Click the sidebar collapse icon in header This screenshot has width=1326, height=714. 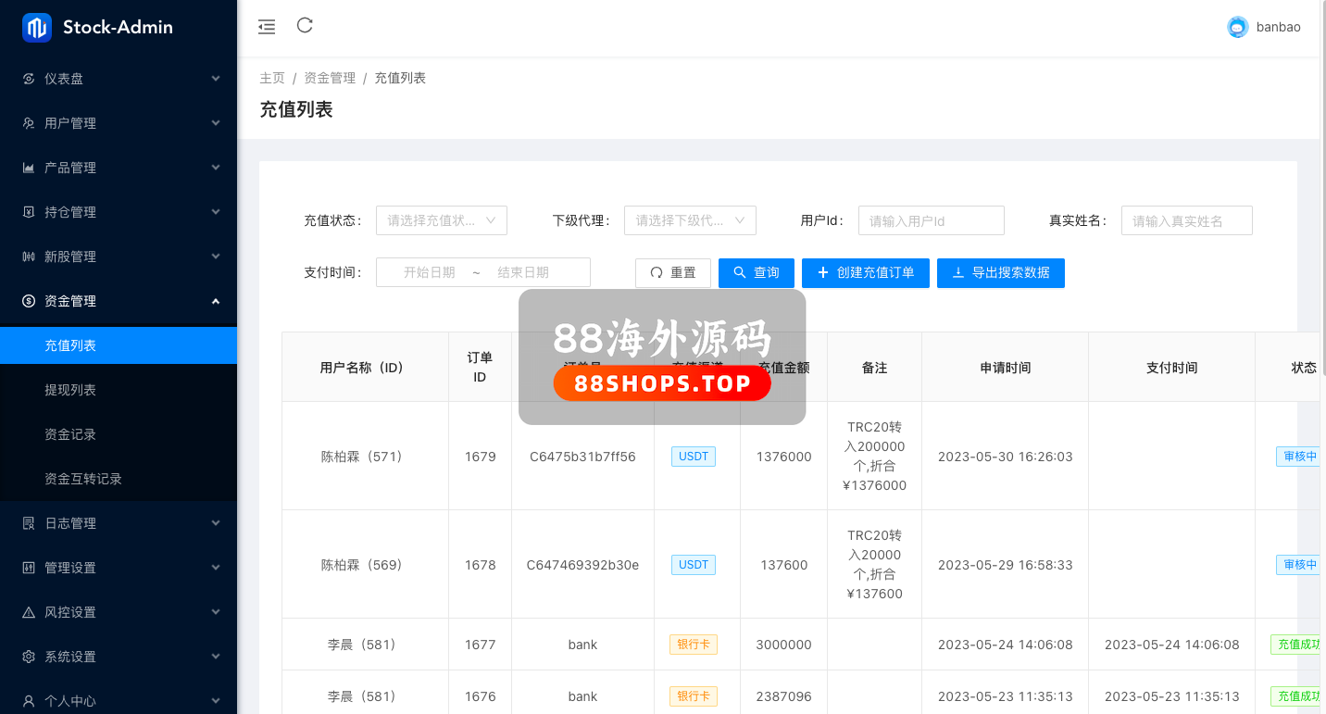267,27
